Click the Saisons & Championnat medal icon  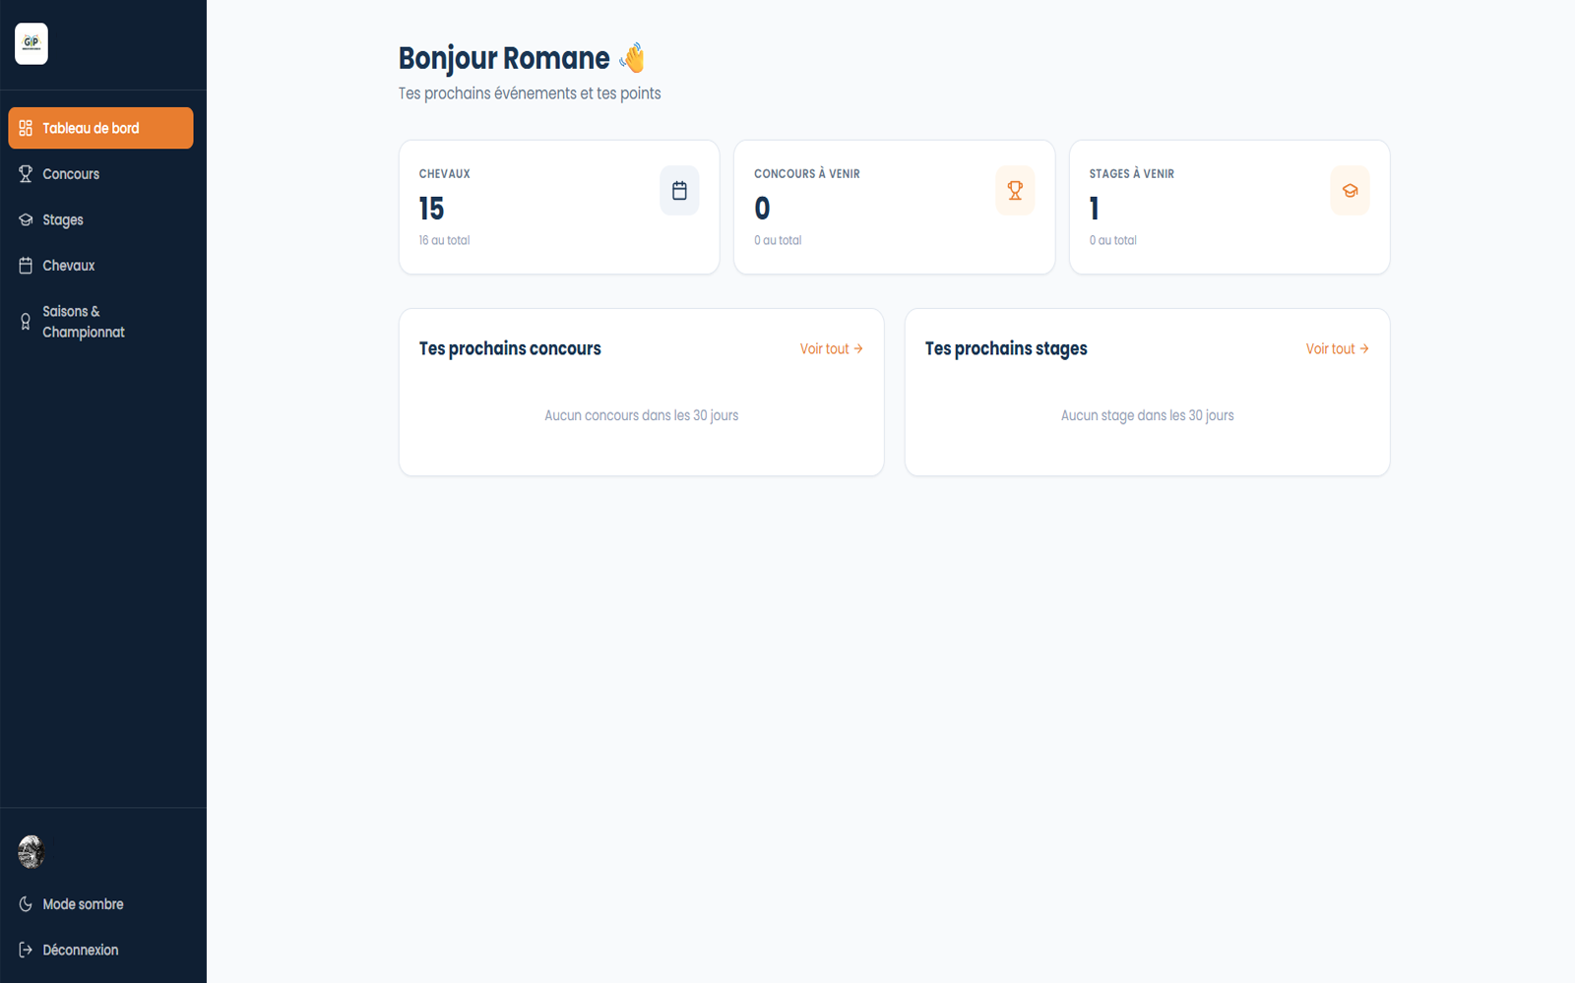coord(26,322)
